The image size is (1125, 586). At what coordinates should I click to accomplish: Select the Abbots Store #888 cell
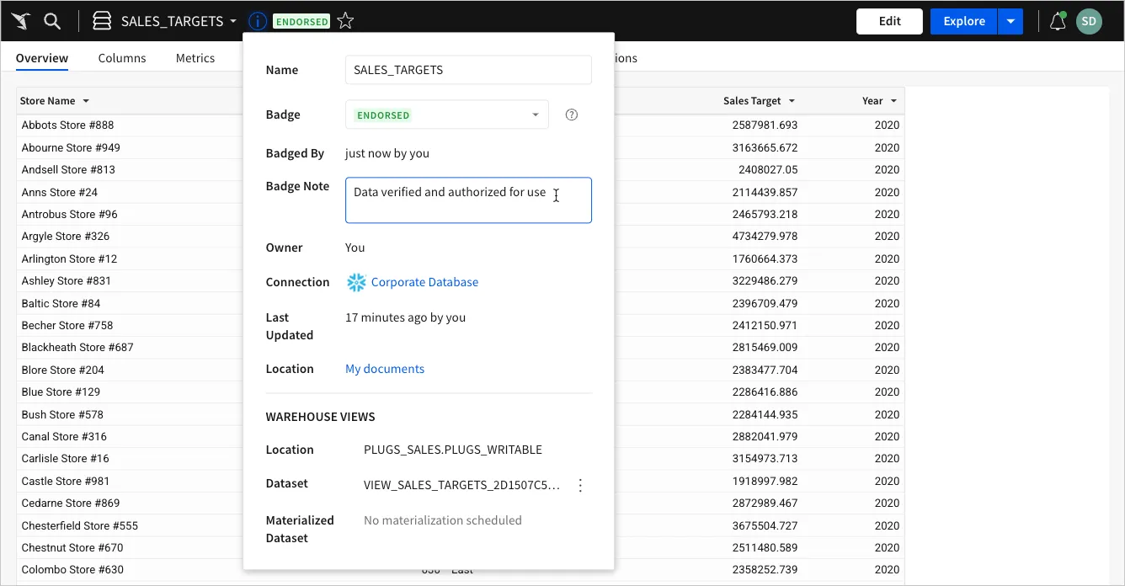point(67,125)
